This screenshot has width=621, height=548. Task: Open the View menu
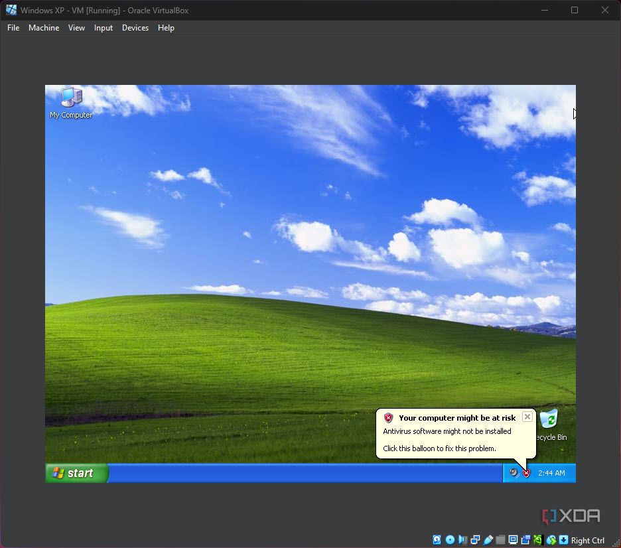click(x=76, y=28)
